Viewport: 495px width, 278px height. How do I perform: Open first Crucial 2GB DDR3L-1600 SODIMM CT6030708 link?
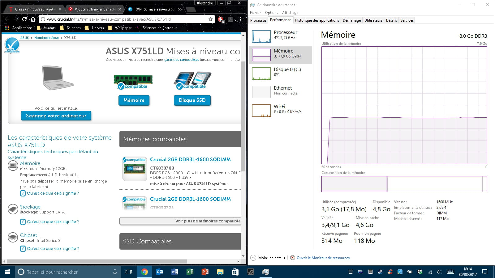[x=190, y=159]
